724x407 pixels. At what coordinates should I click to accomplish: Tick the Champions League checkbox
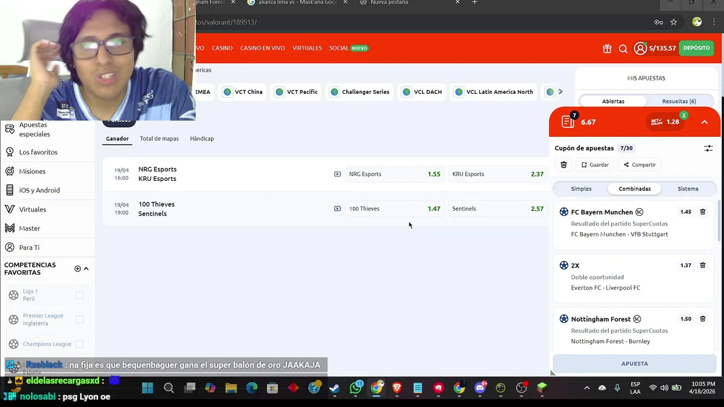(79, 344)
